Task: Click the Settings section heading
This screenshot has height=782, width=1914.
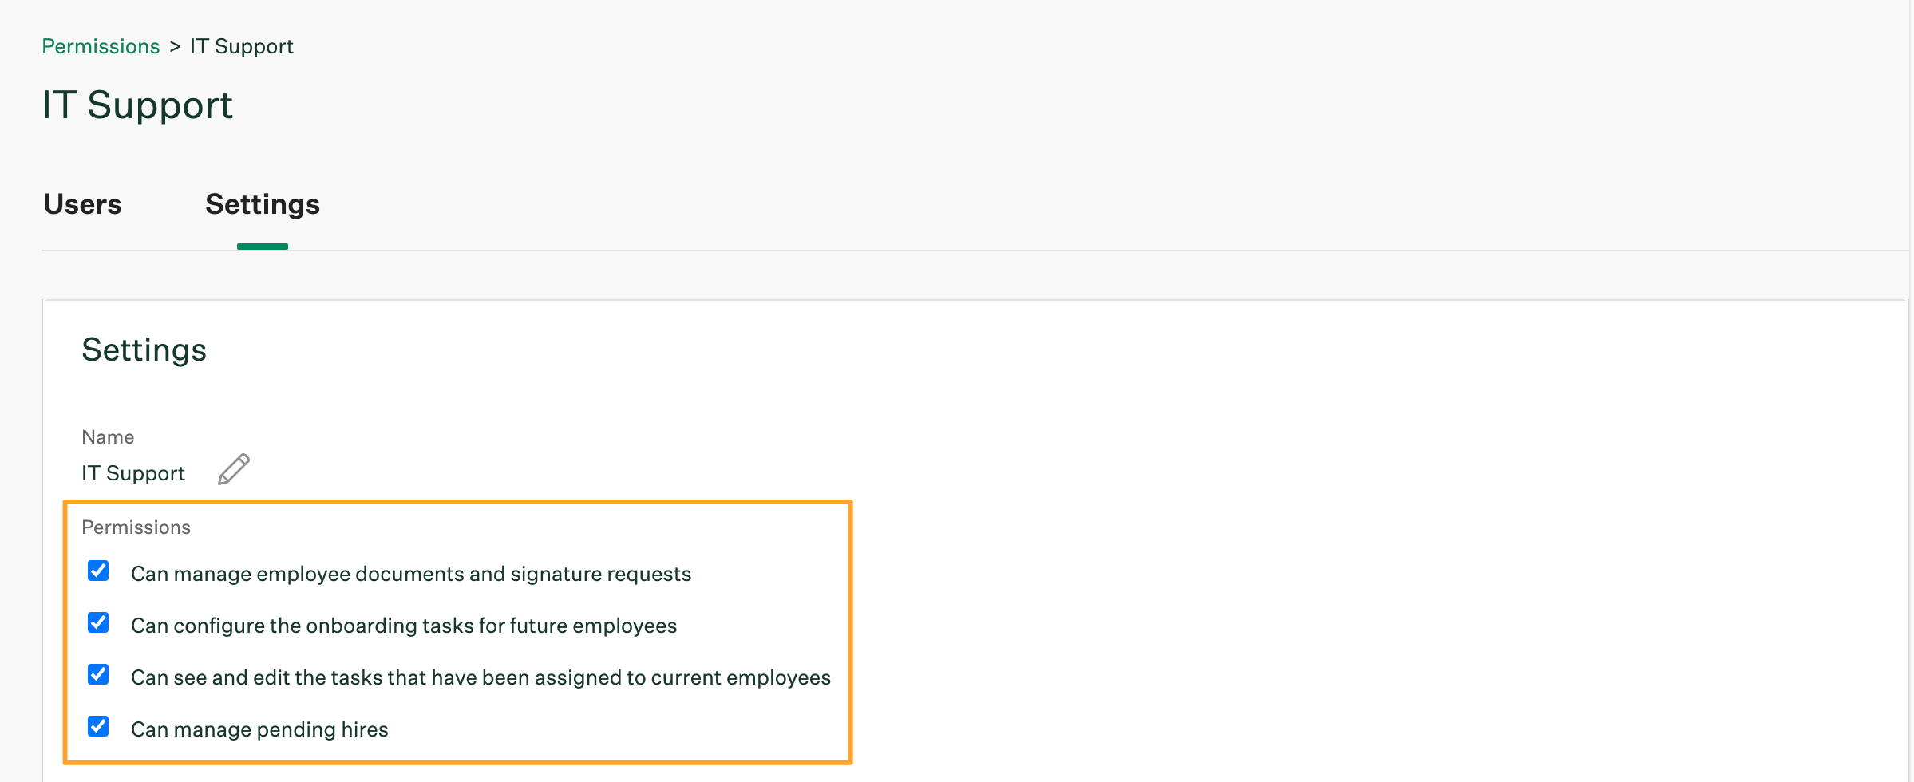Action: coord(144,350)
